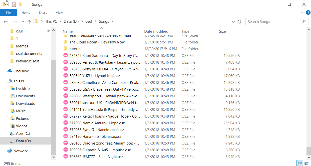
Task: Select osu! icon for 677398 Namie Amuro - Hope
Action: (x=65, y=123)
